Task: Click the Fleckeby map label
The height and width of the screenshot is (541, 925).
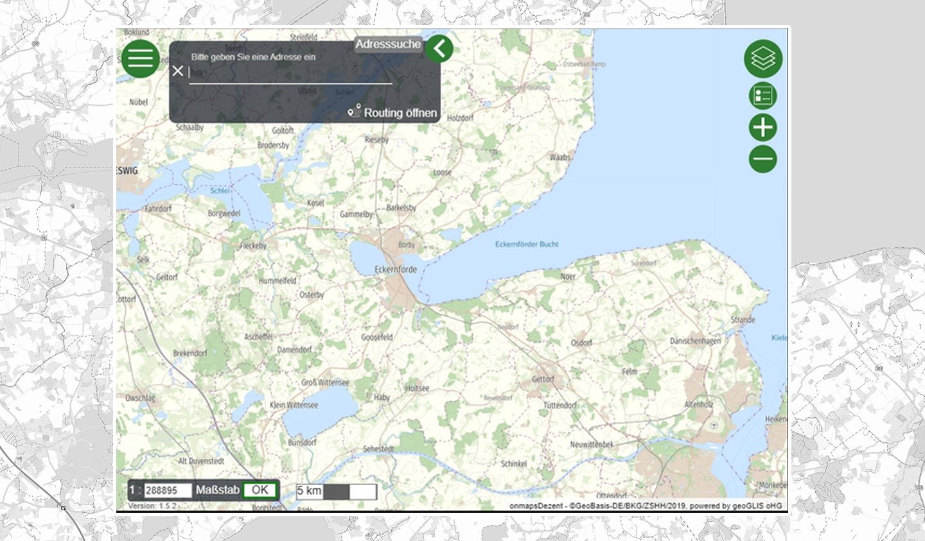Action: 253,246
